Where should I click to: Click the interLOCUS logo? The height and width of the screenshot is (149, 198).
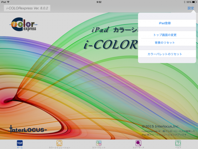[x=27, y=129]
